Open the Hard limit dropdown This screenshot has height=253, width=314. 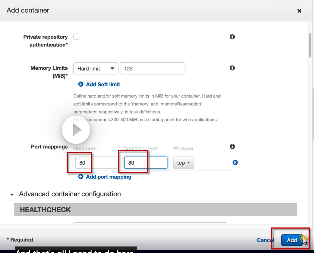point(96,69)
